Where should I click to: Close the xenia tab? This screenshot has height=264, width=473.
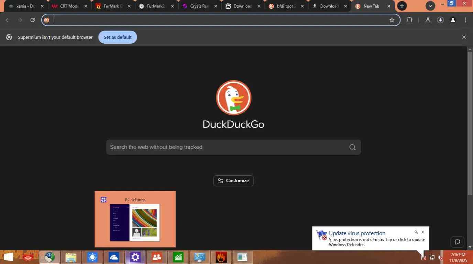[x=42, y=6]
